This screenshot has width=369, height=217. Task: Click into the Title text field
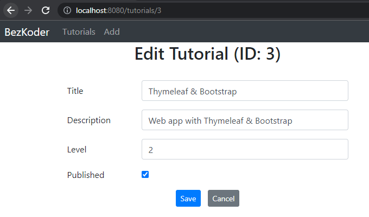[244, 91]
